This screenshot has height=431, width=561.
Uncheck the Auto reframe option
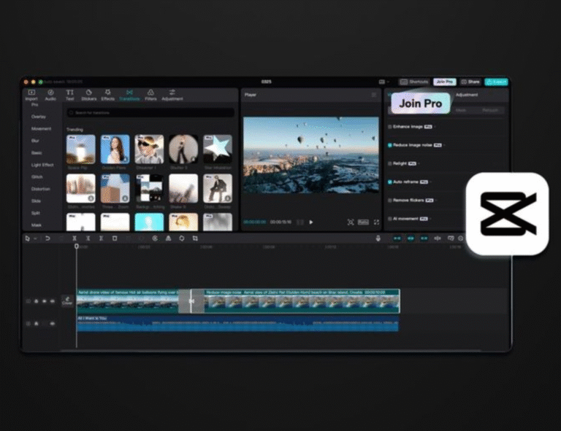pyautogui.click(x=390, y=182)
